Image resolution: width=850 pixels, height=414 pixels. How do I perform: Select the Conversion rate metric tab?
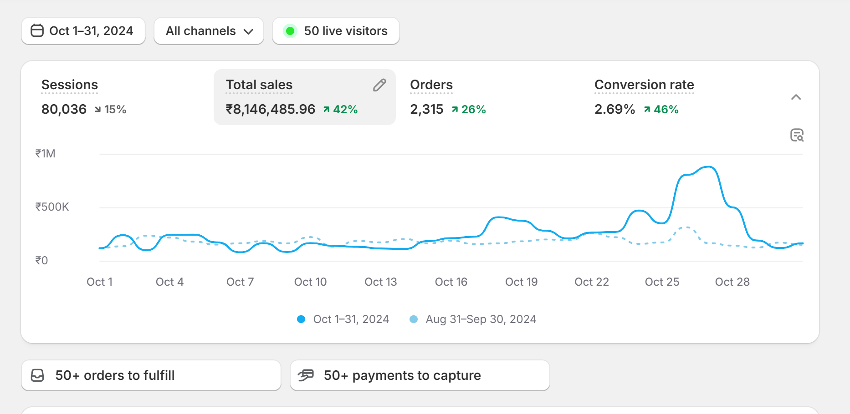[x=644, y=85]
